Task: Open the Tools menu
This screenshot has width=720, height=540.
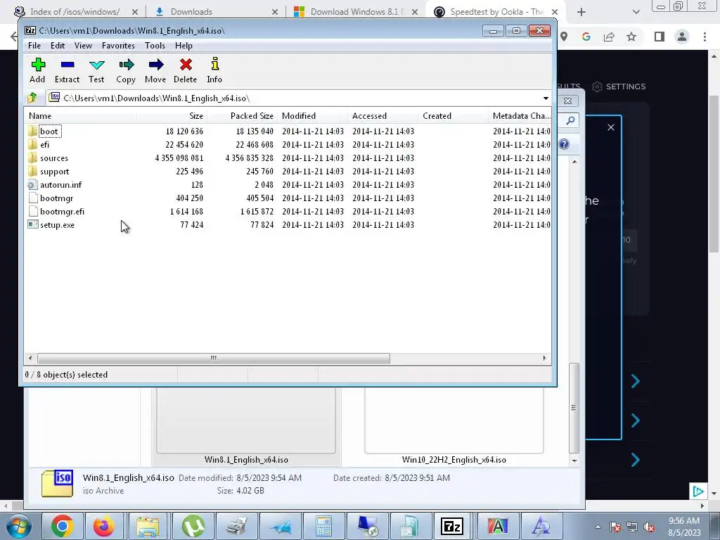Action: pos(155,46)
